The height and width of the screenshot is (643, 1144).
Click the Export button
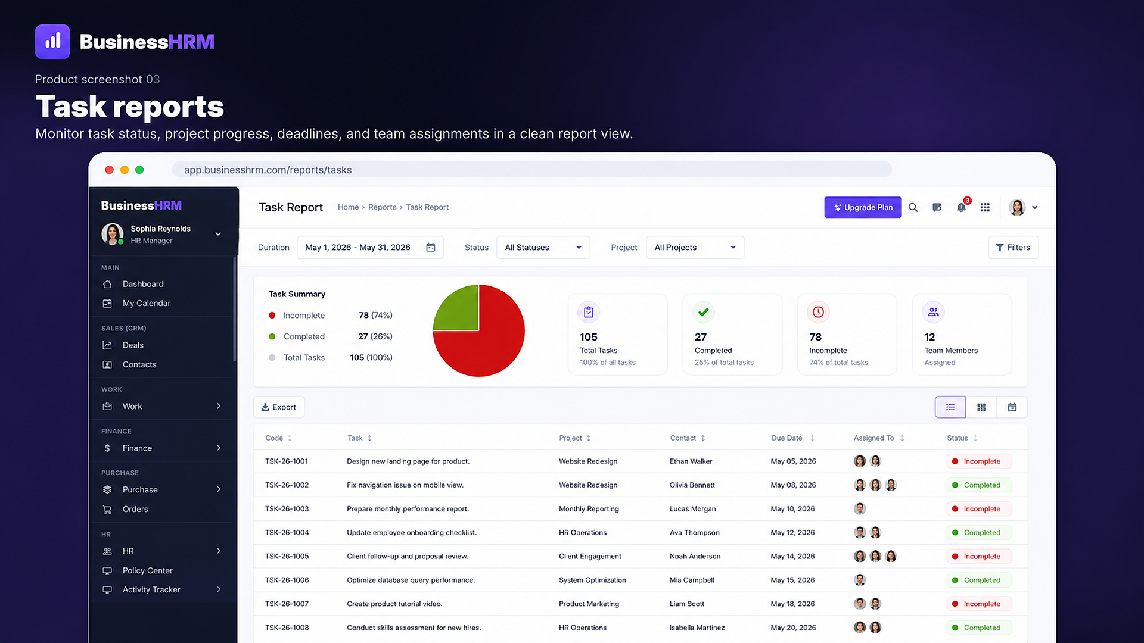(279, 407)
